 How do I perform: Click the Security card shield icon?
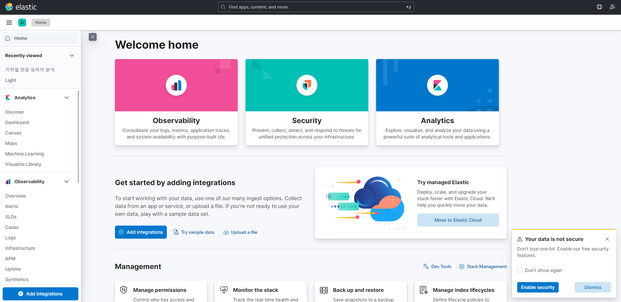(307, 85)
